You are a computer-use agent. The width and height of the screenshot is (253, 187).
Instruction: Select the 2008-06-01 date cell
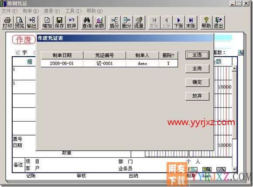tap(62, 63)
